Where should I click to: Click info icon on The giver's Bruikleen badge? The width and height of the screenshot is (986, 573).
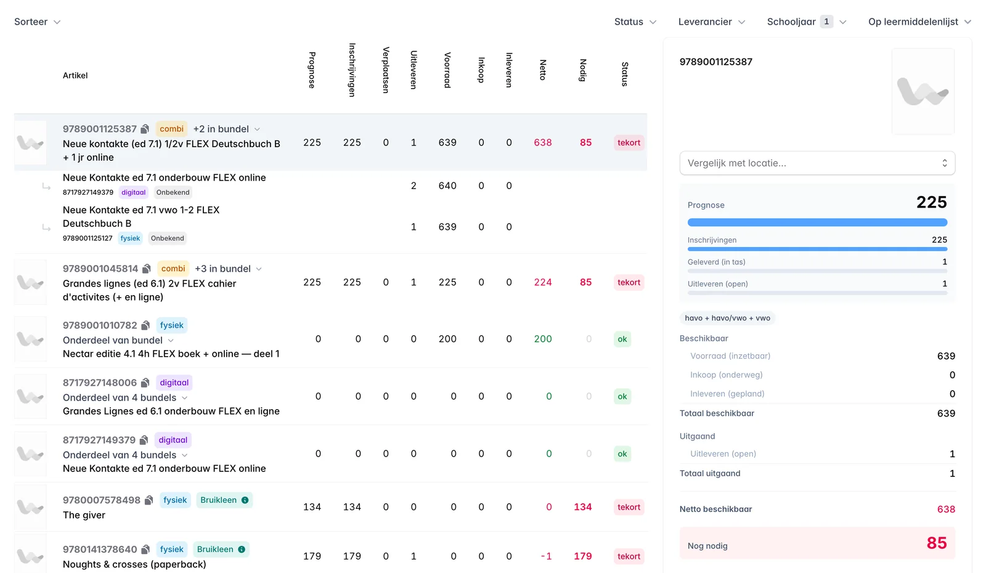pyautogui.click(x=245, y=500)
